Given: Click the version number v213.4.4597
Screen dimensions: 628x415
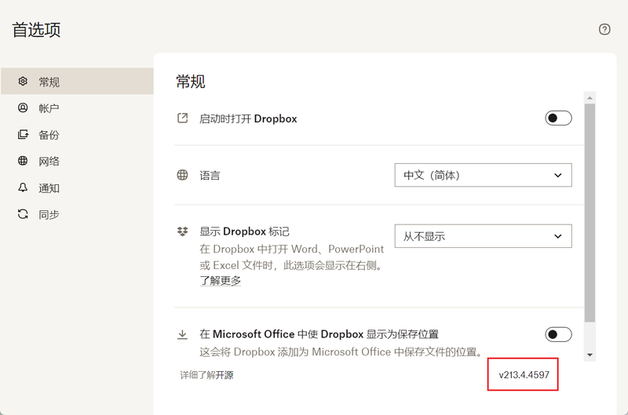Looking at the screenshot, I should [524, 375].
